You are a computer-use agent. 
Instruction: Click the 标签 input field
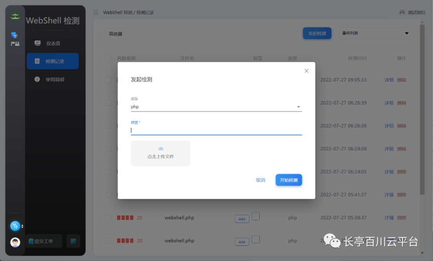click(216, 130)
